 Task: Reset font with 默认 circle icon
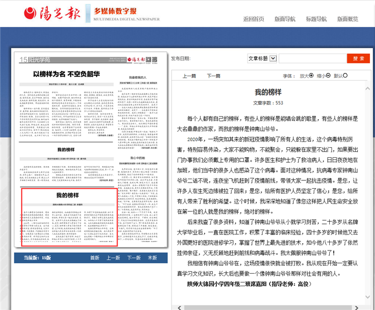pyautogui.click(x=345, y=76)
